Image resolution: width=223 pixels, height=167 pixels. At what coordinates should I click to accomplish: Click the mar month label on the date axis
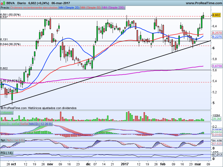point(198,164)
